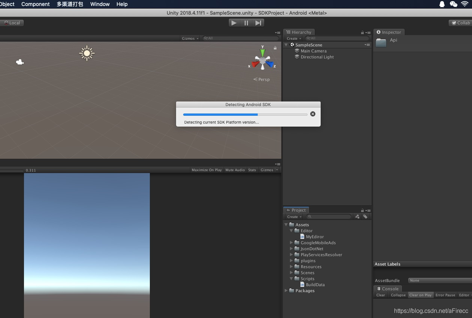
Task: Click the Step frame button
Action: 258,23
